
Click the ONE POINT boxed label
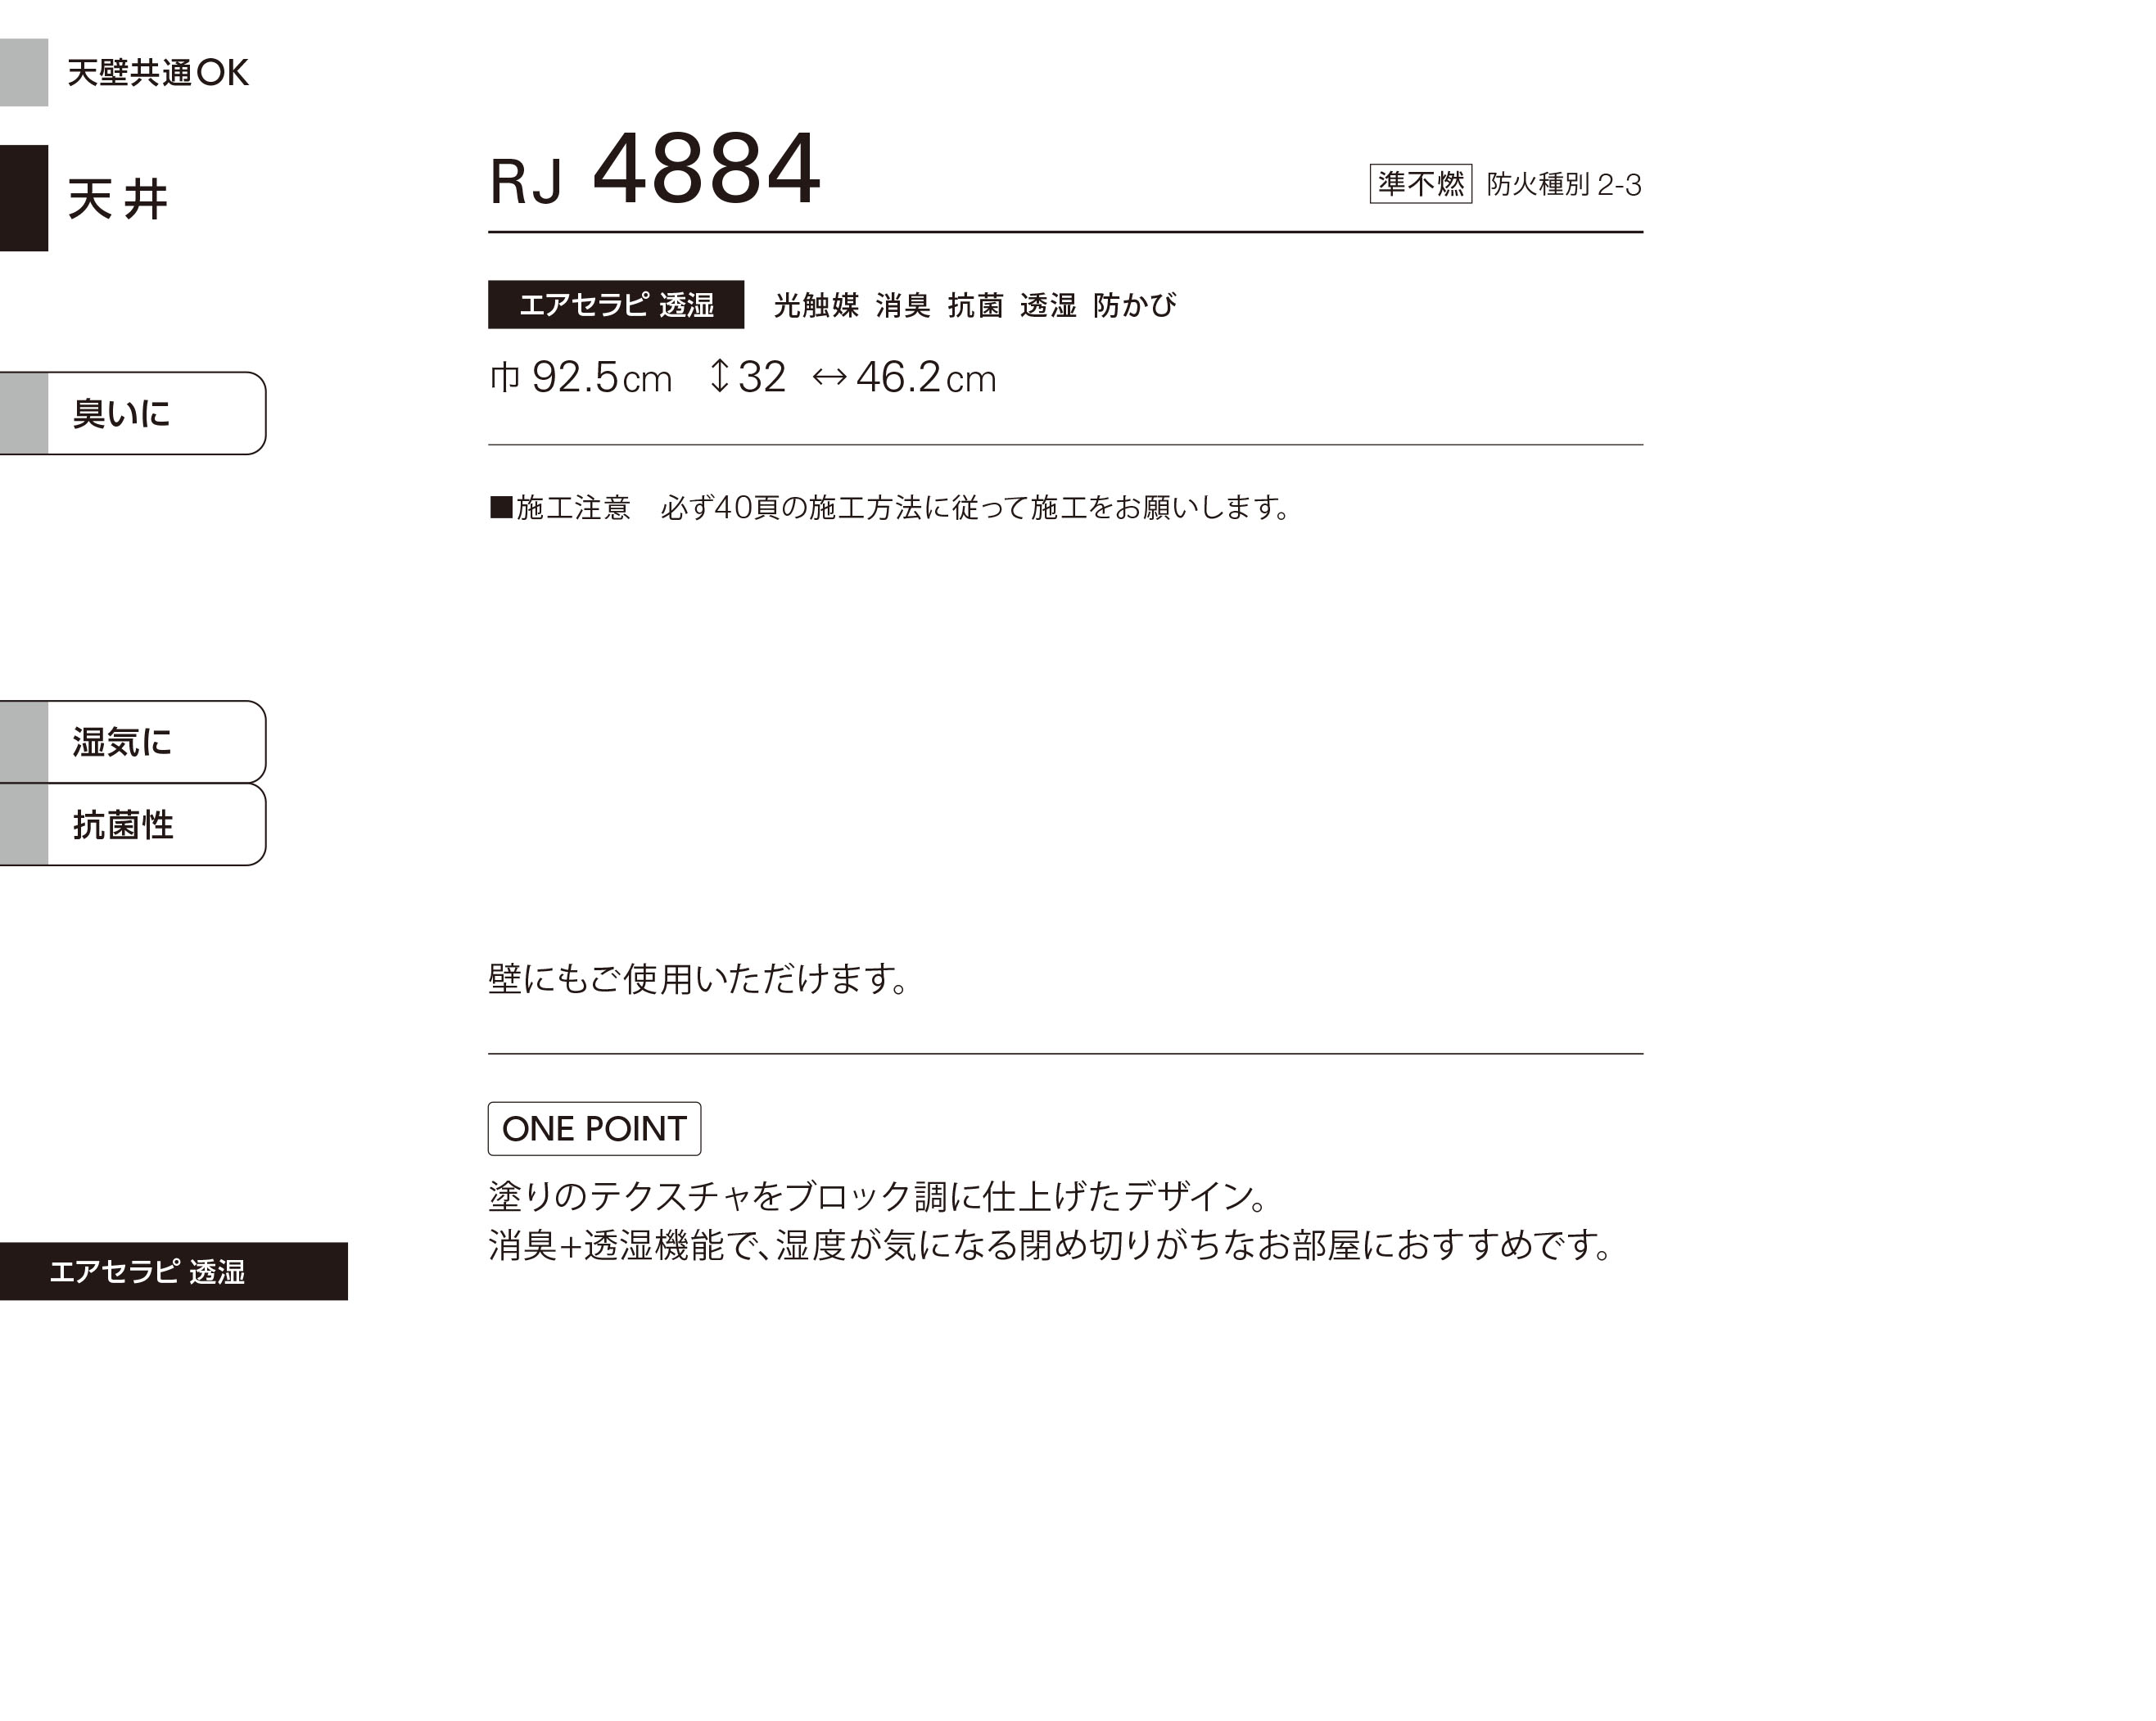pos(594,1128)
